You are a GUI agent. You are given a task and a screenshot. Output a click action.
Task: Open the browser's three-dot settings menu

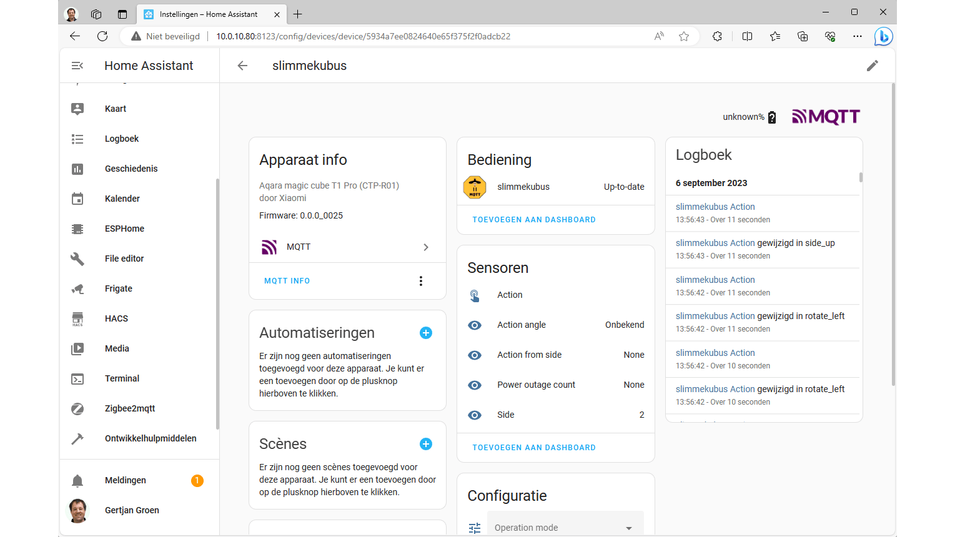(x=857, y=36)
